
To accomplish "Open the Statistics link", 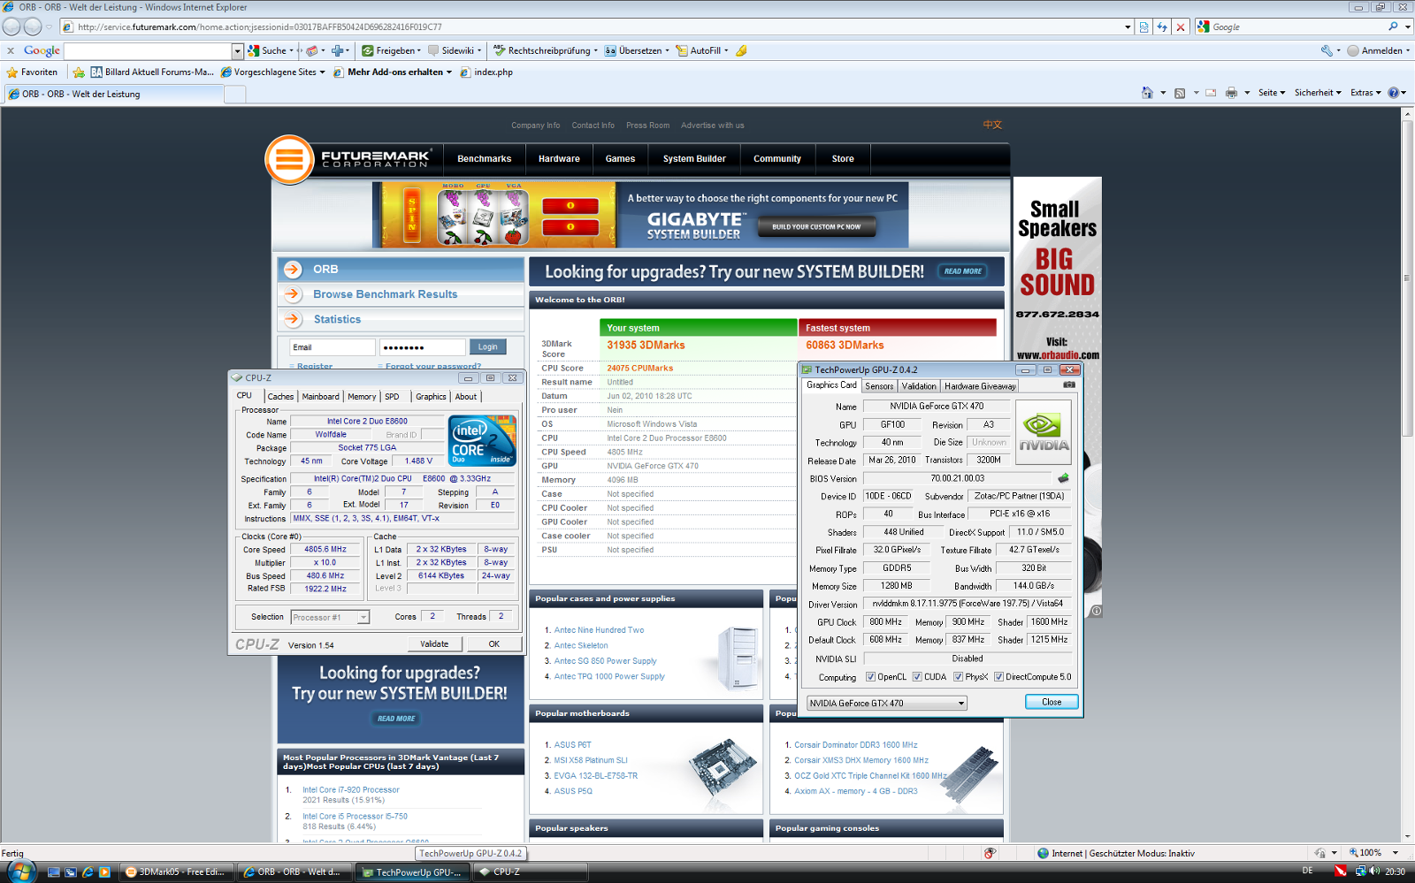I will (337, 319).
